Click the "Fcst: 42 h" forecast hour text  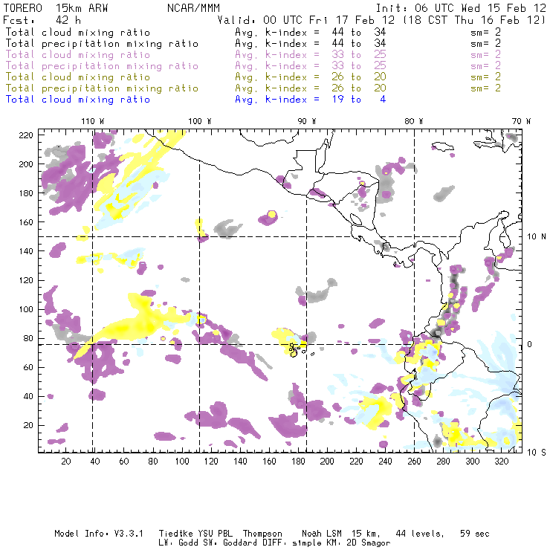[42, 19]
